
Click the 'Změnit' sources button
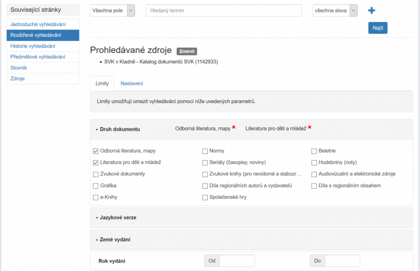pyautogui.click(x=187, y=51)
